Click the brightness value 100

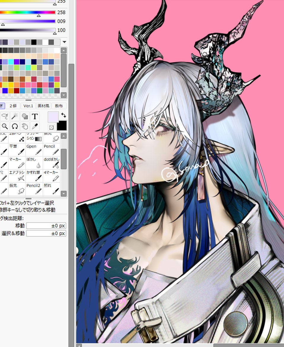[x=61, y=30]
